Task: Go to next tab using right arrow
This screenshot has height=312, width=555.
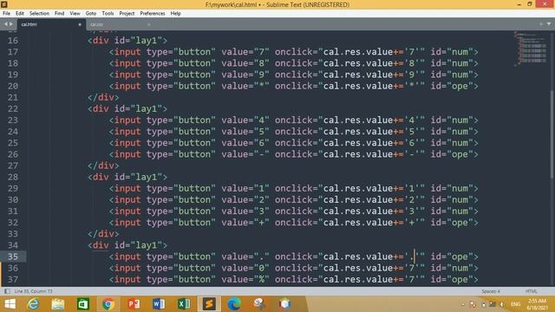Action: click(x=11, y=24)
